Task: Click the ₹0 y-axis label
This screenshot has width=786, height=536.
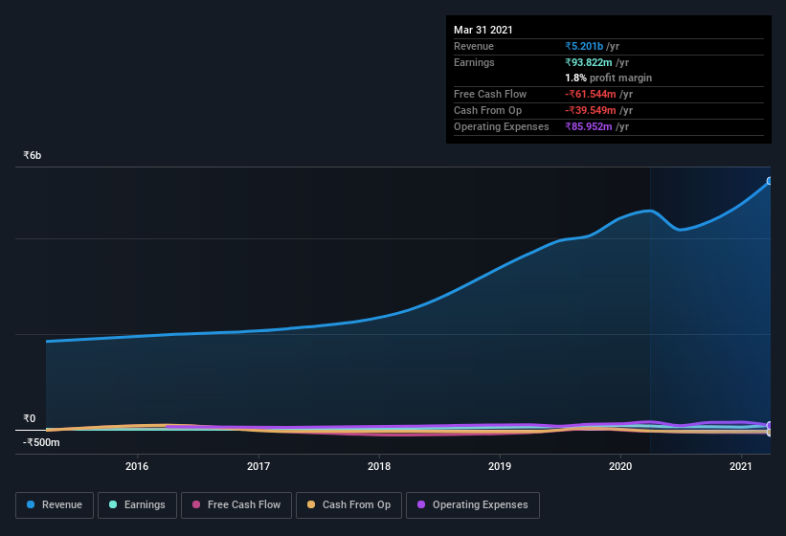Action: (x=29, y=418)
